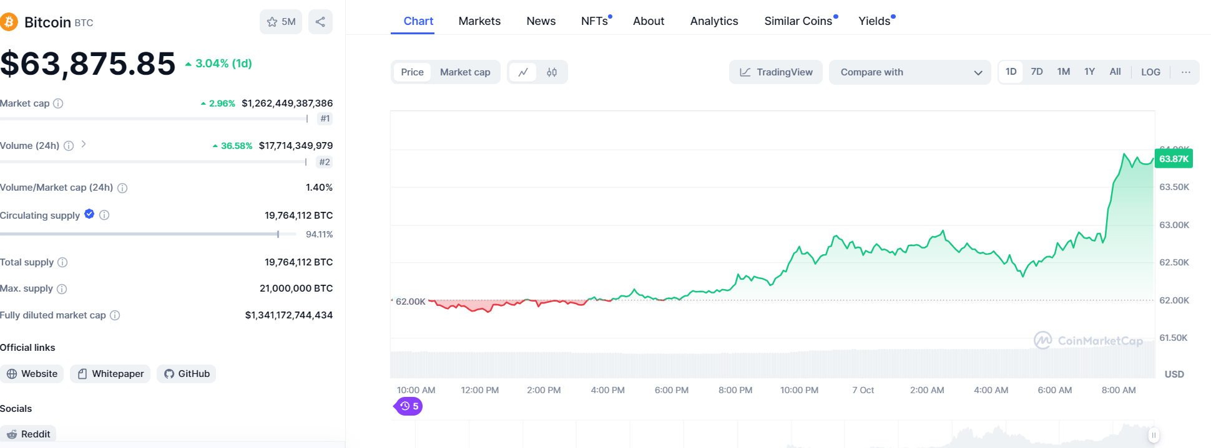Open Volume/Market cap (24h) info icon
Viewport: 1211px width, 448px height.
pyautogui.click(x=122, y=188)
